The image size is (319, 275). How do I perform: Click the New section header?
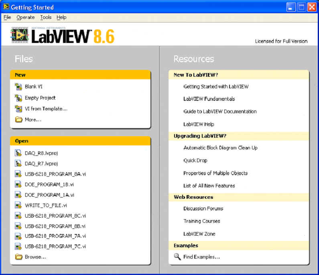(x=80, y=75)
